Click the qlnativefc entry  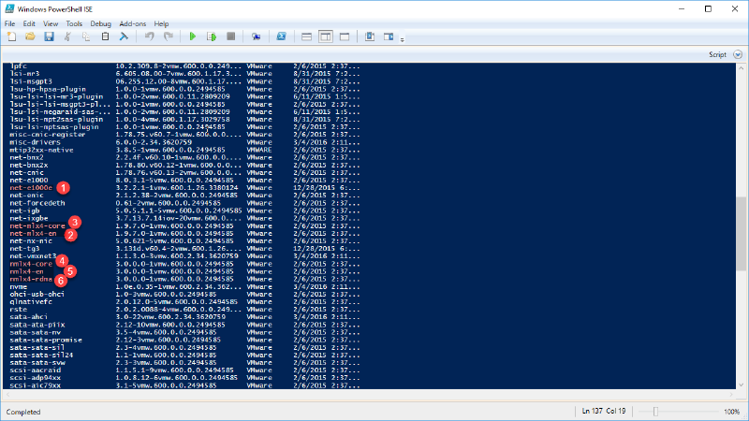31,301
